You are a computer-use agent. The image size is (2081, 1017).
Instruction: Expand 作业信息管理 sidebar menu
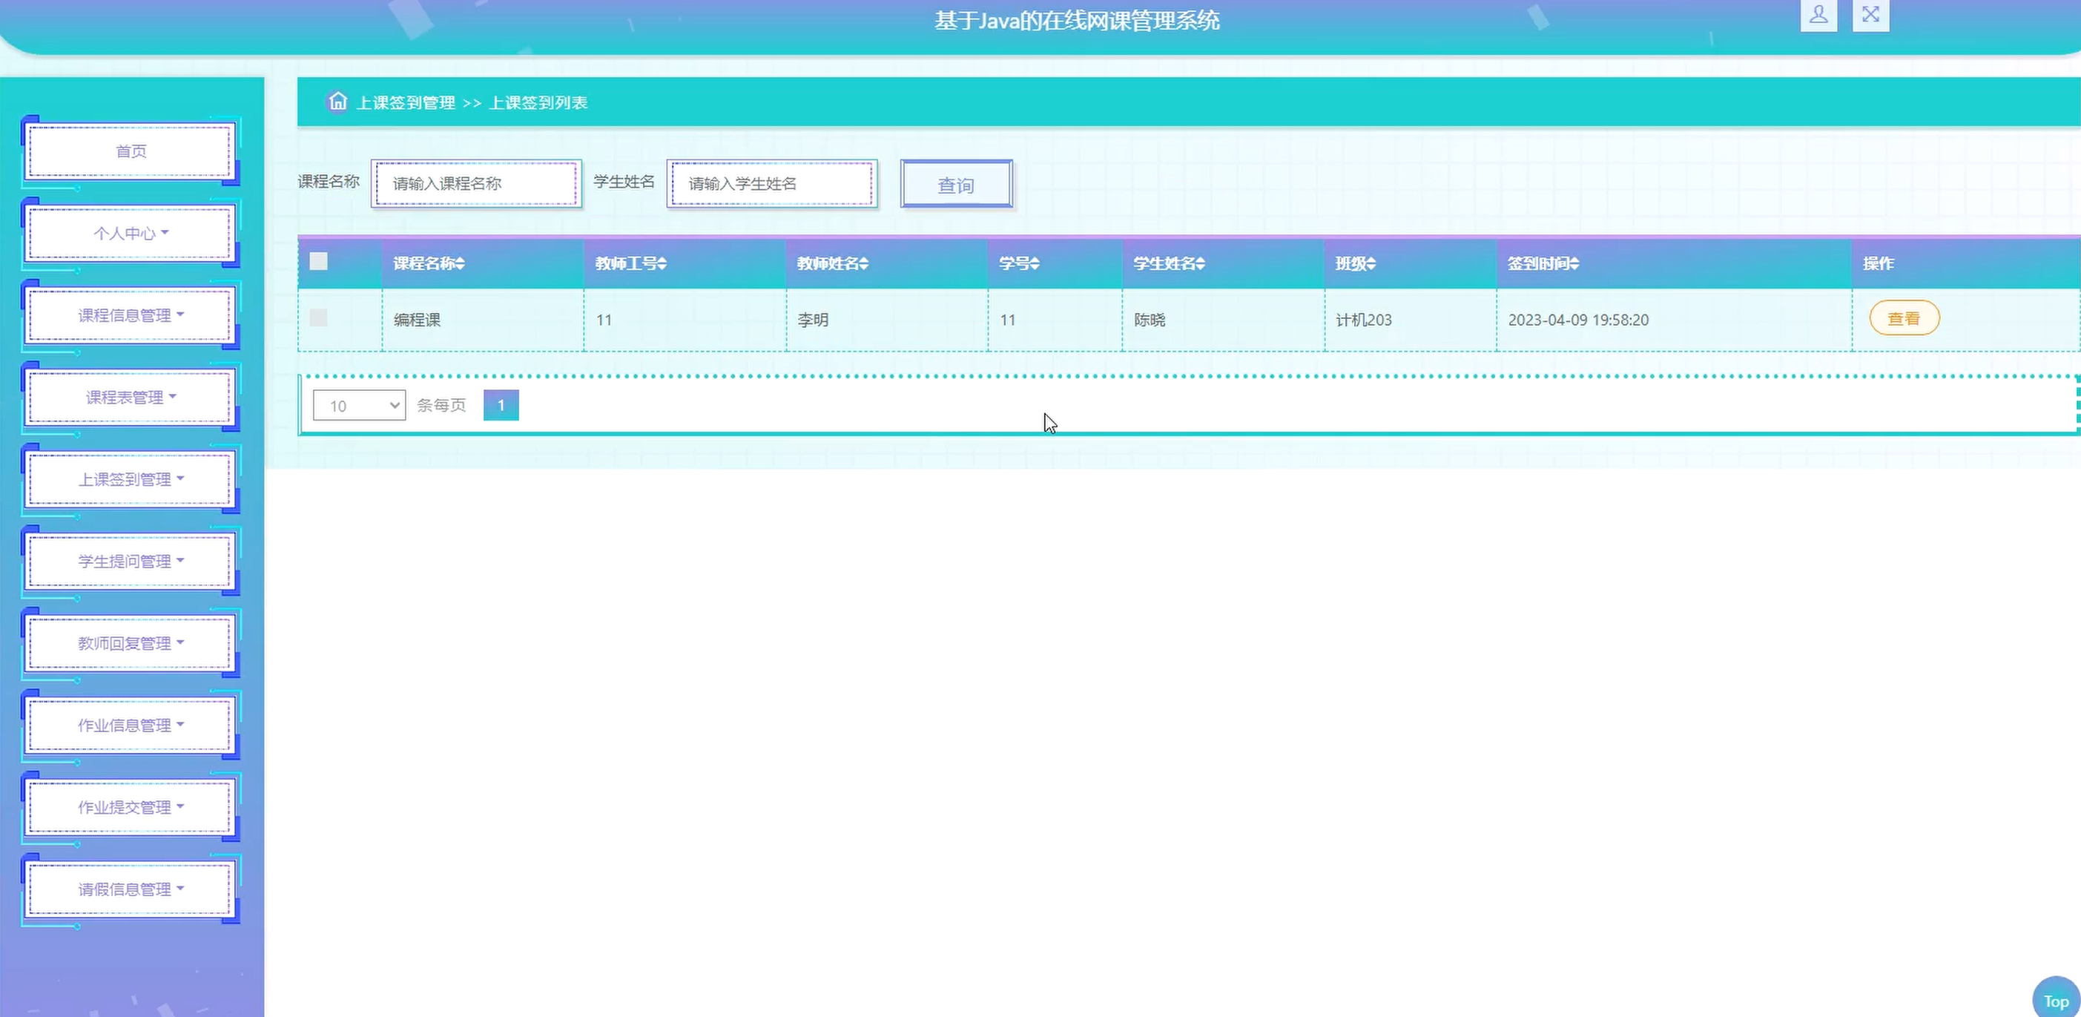coord(130,725)
